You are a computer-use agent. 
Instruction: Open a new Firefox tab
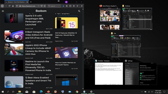point(31,2)
